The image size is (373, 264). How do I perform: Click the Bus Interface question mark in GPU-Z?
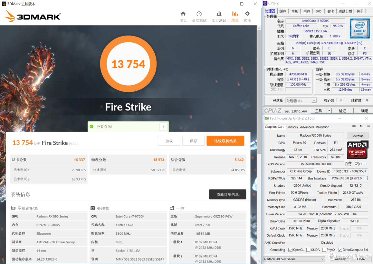(367, 178)
